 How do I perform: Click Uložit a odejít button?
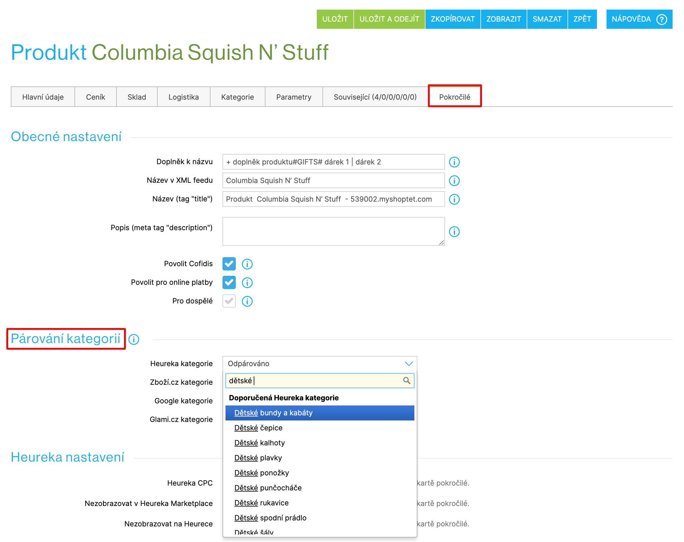tap(389, 19)
